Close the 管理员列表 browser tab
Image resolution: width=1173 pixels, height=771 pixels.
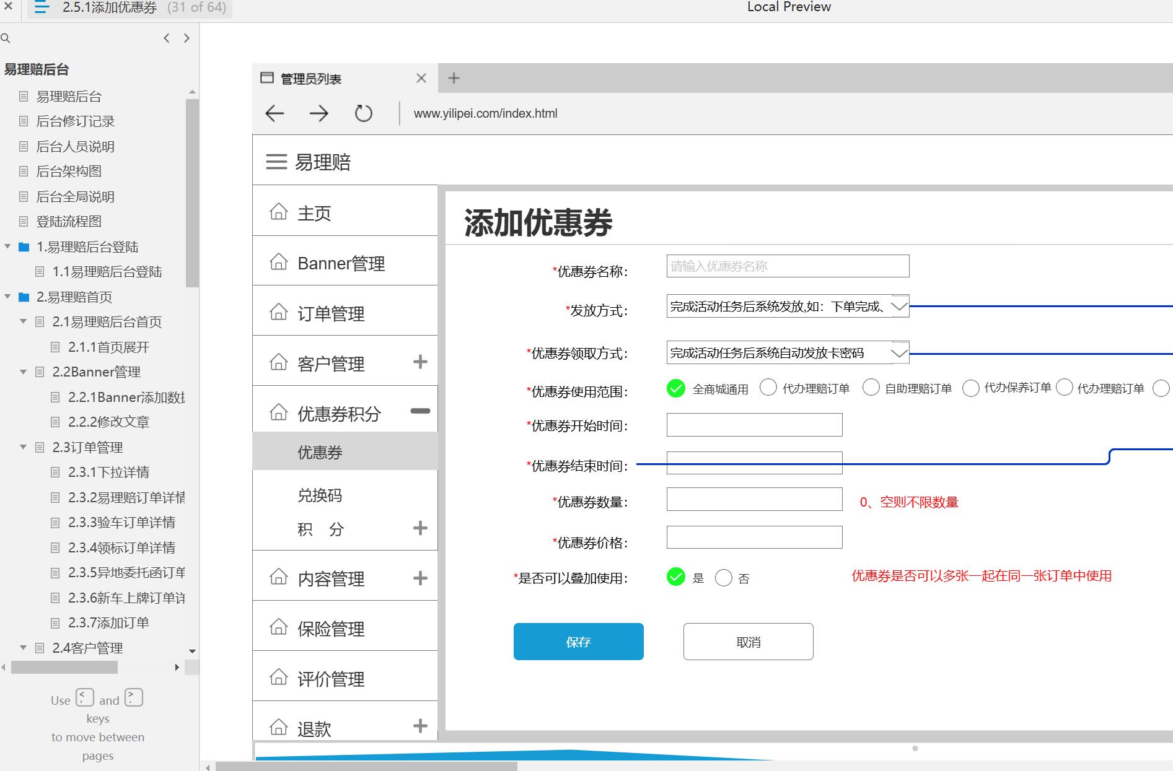point(421,78)
